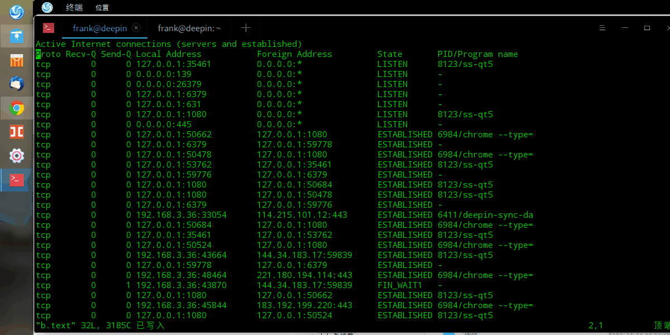Viewport: 670px width, 335px height.
Task: Click foreign address 221.180.194.114:443
Action: click(304, 275)
